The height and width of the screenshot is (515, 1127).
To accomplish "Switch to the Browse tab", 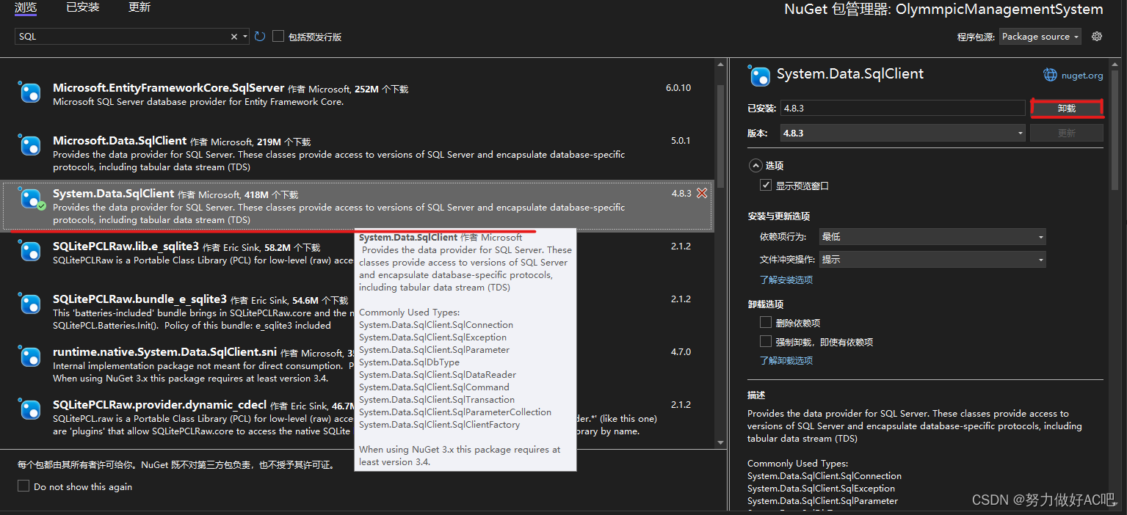I will click(x=25, y=8).
